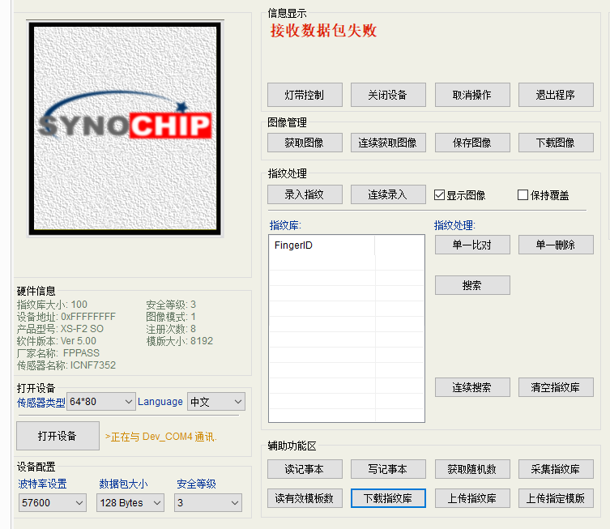Viewport: 610px width, 529px height.
Task: Click the 灯带控制 button
Action: click(305, 95)
